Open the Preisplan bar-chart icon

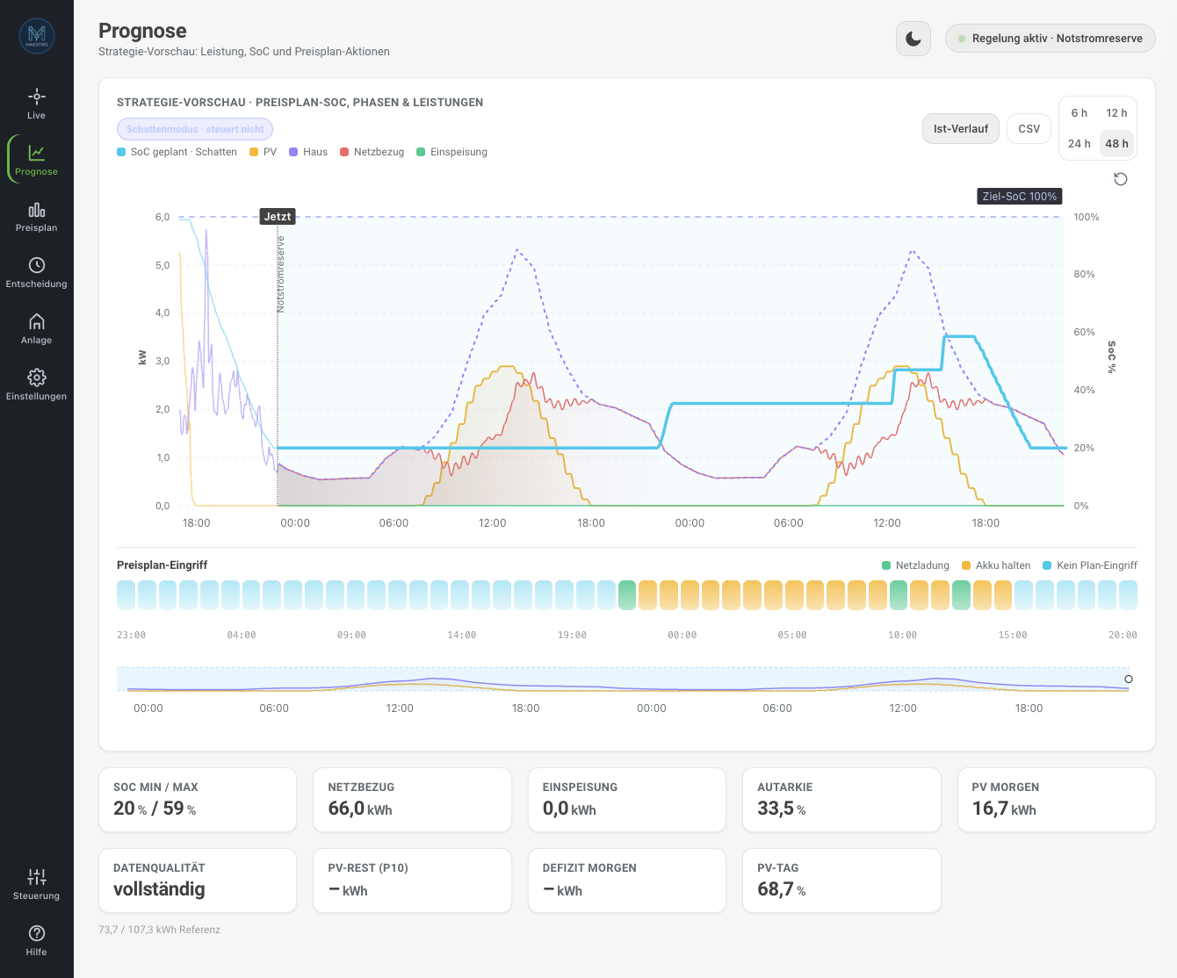[x=36, y=209]
